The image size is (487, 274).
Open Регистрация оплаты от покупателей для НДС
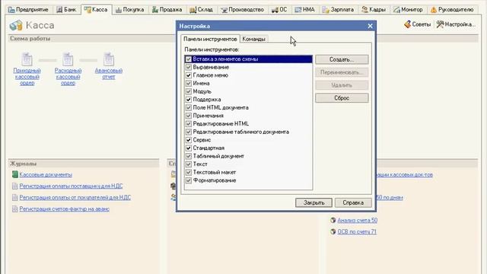[x=75, y=198]
